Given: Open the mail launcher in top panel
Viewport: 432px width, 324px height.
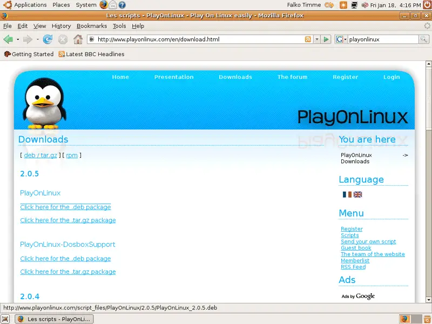Looking at the screenshot, I should point(113,5).
